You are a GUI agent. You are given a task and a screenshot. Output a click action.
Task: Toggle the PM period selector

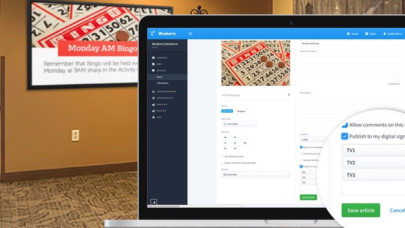click(x=245, y=143)
